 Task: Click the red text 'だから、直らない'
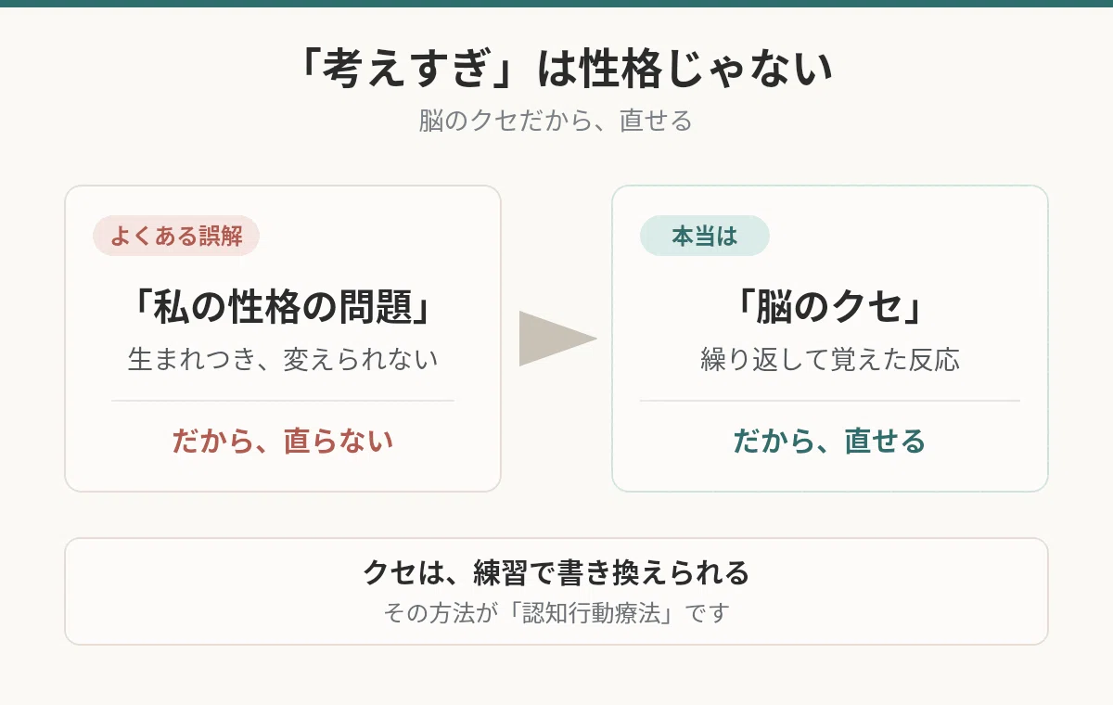tap(283, 441)
